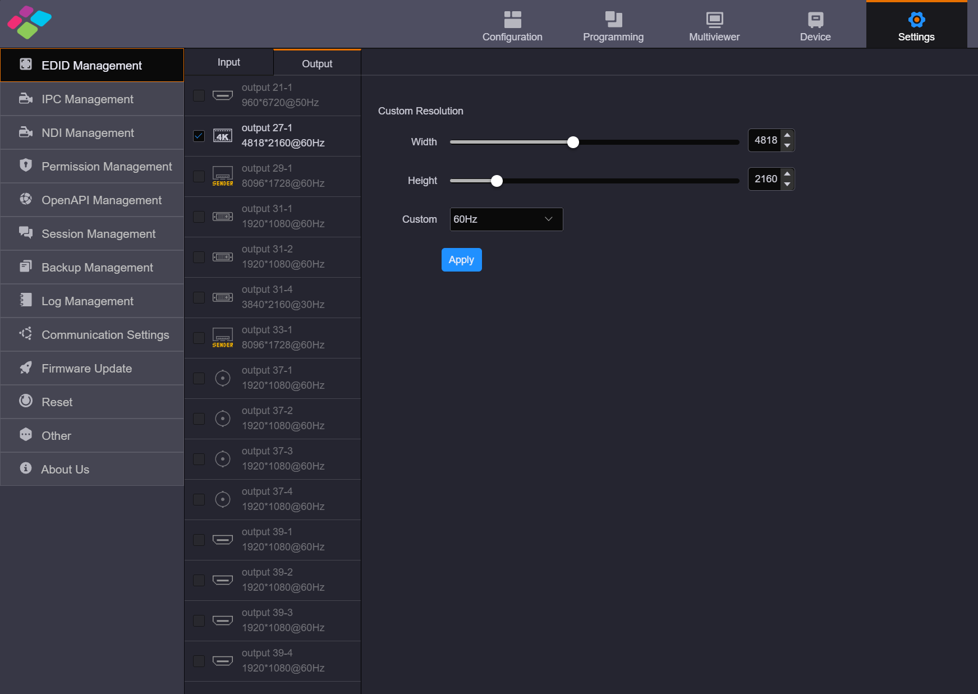Decrease Height using the stepper down arrow
The image size is (978, 694).
point(787,184)
